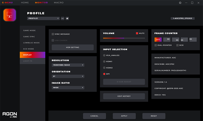Open the settings gear icon
Viewport: 203px width, 121px height.
click(x=180, y=3)
